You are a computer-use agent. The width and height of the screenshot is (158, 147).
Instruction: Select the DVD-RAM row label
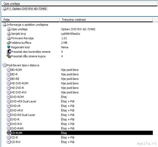17,128
